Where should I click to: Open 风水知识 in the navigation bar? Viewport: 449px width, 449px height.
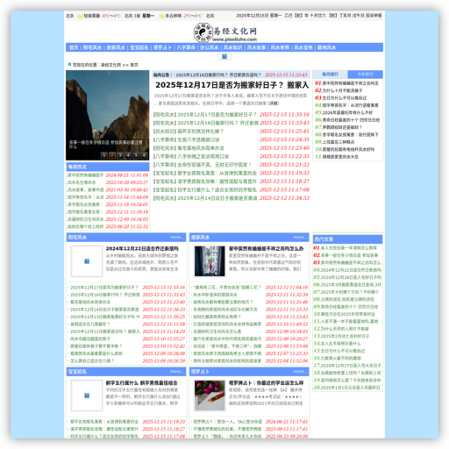(232, 47)
